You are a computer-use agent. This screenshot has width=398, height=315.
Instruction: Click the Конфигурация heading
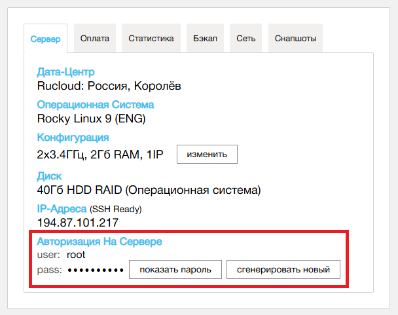coord(73,138)
